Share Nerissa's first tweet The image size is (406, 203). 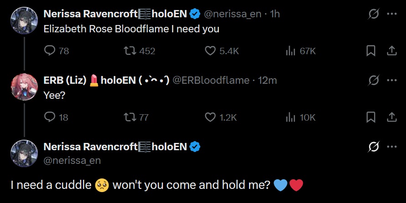[x=391, y=51]
